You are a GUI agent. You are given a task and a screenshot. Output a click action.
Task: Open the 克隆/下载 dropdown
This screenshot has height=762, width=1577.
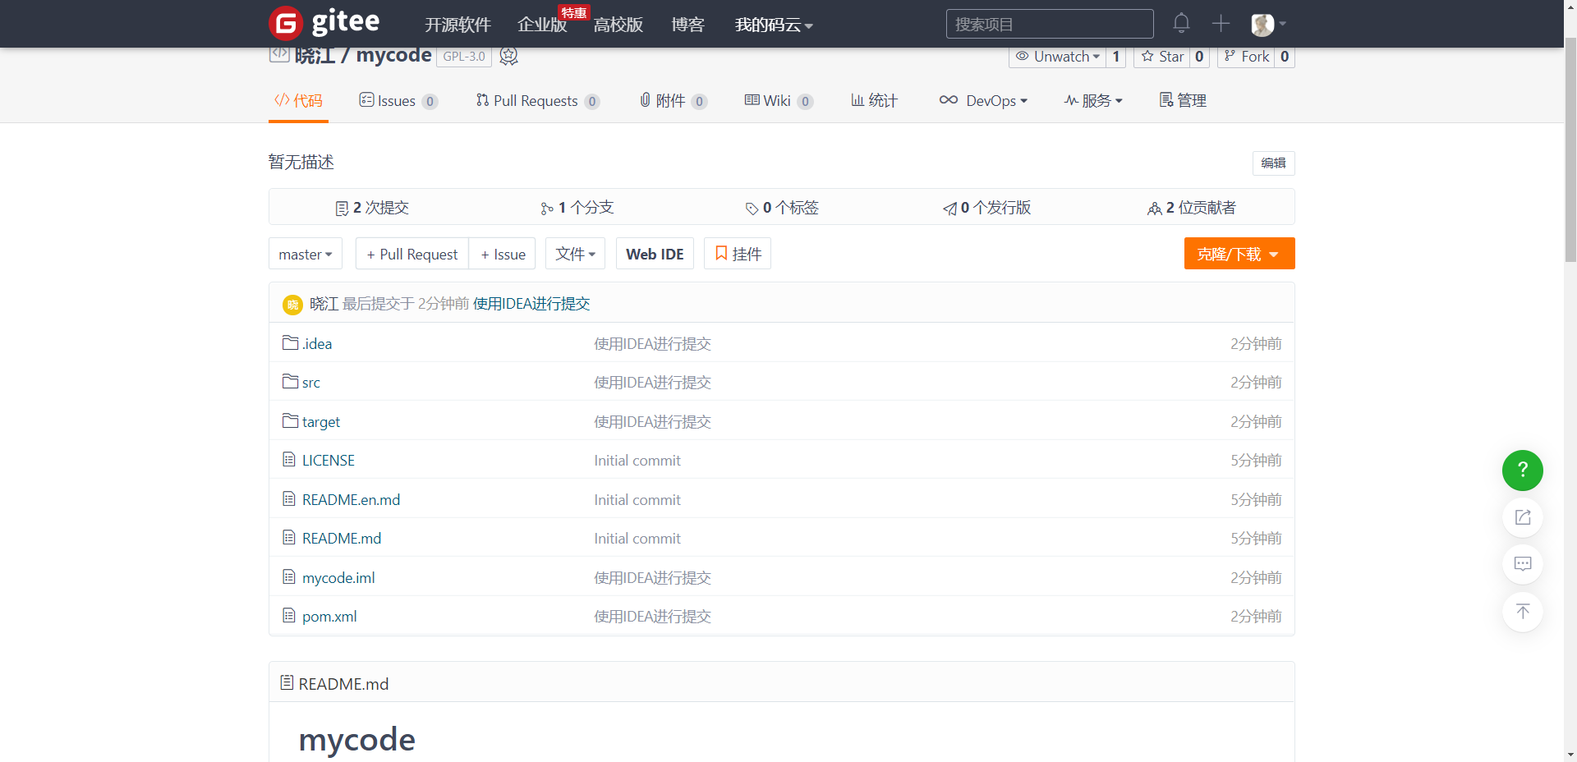point(1239,254)
